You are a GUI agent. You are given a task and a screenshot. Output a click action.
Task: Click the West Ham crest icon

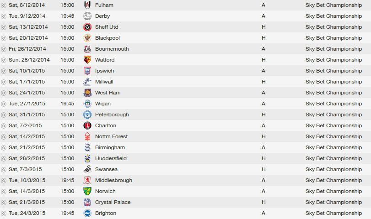(x=87, y=93)
